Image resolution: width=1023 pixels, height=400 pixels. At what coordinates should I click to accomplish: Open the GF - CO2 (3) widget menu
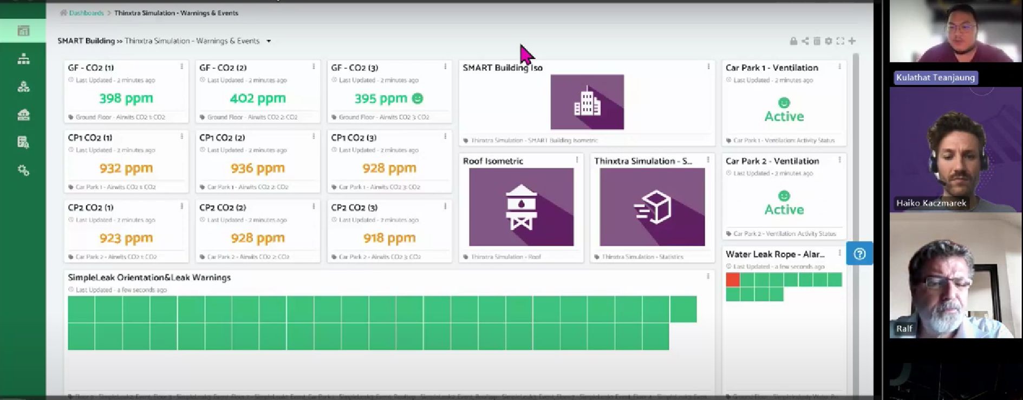pyautogui.click(x=445, y=67)
